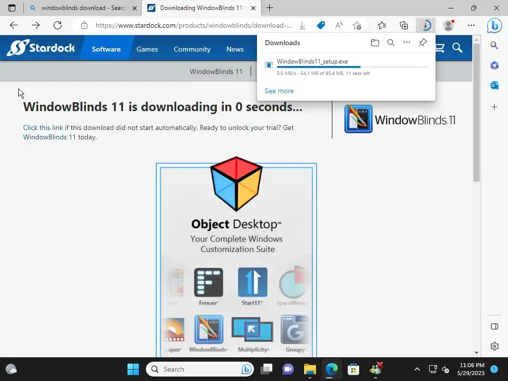Screen dimensions: 508x381
Task: Open the Games menu
Action: 147,49
